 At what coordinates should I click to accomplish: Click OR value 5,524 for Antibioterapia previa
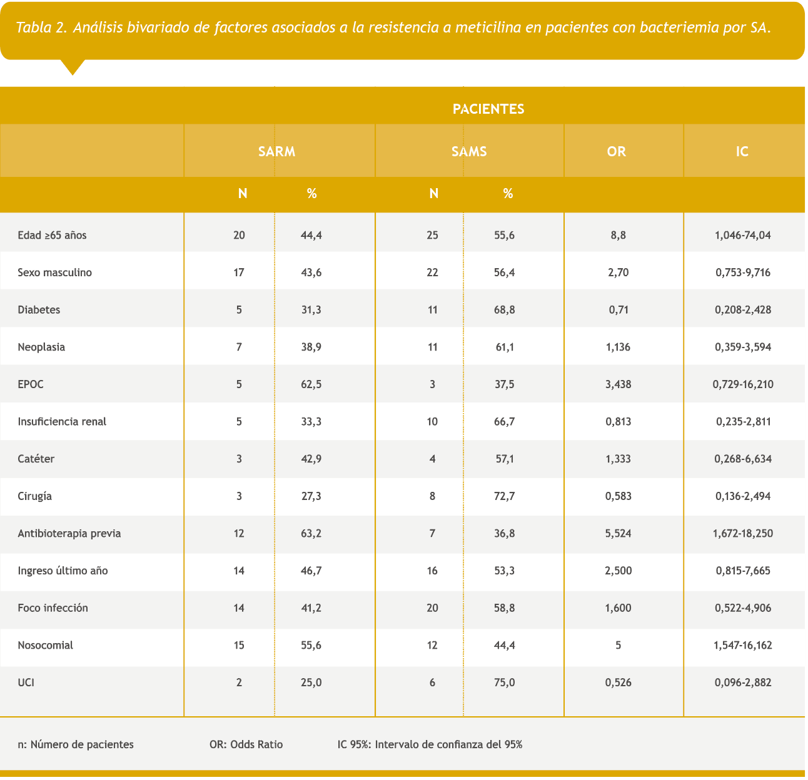click(x=618, y=534)
